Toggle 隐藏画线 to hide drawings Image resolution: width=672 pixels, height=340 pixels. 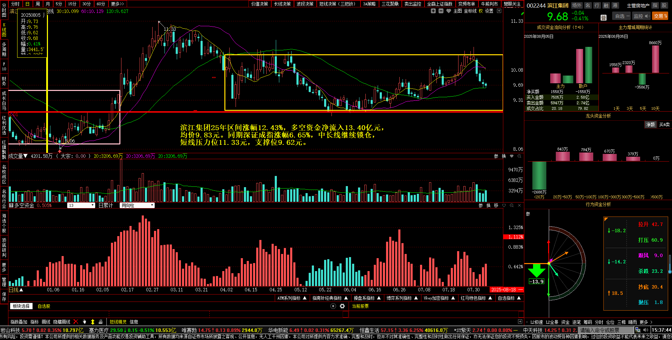click(62, 322)
